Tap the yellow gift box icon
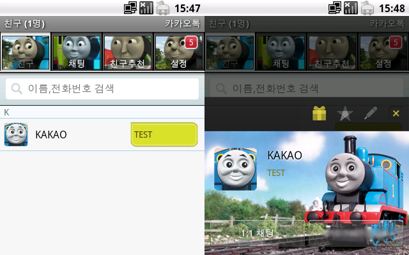This screenshot has width=409, height=255. click(x=319, y=113)
